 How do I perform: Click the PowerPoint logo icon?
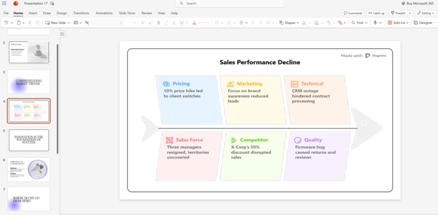[x=16, y=3]
